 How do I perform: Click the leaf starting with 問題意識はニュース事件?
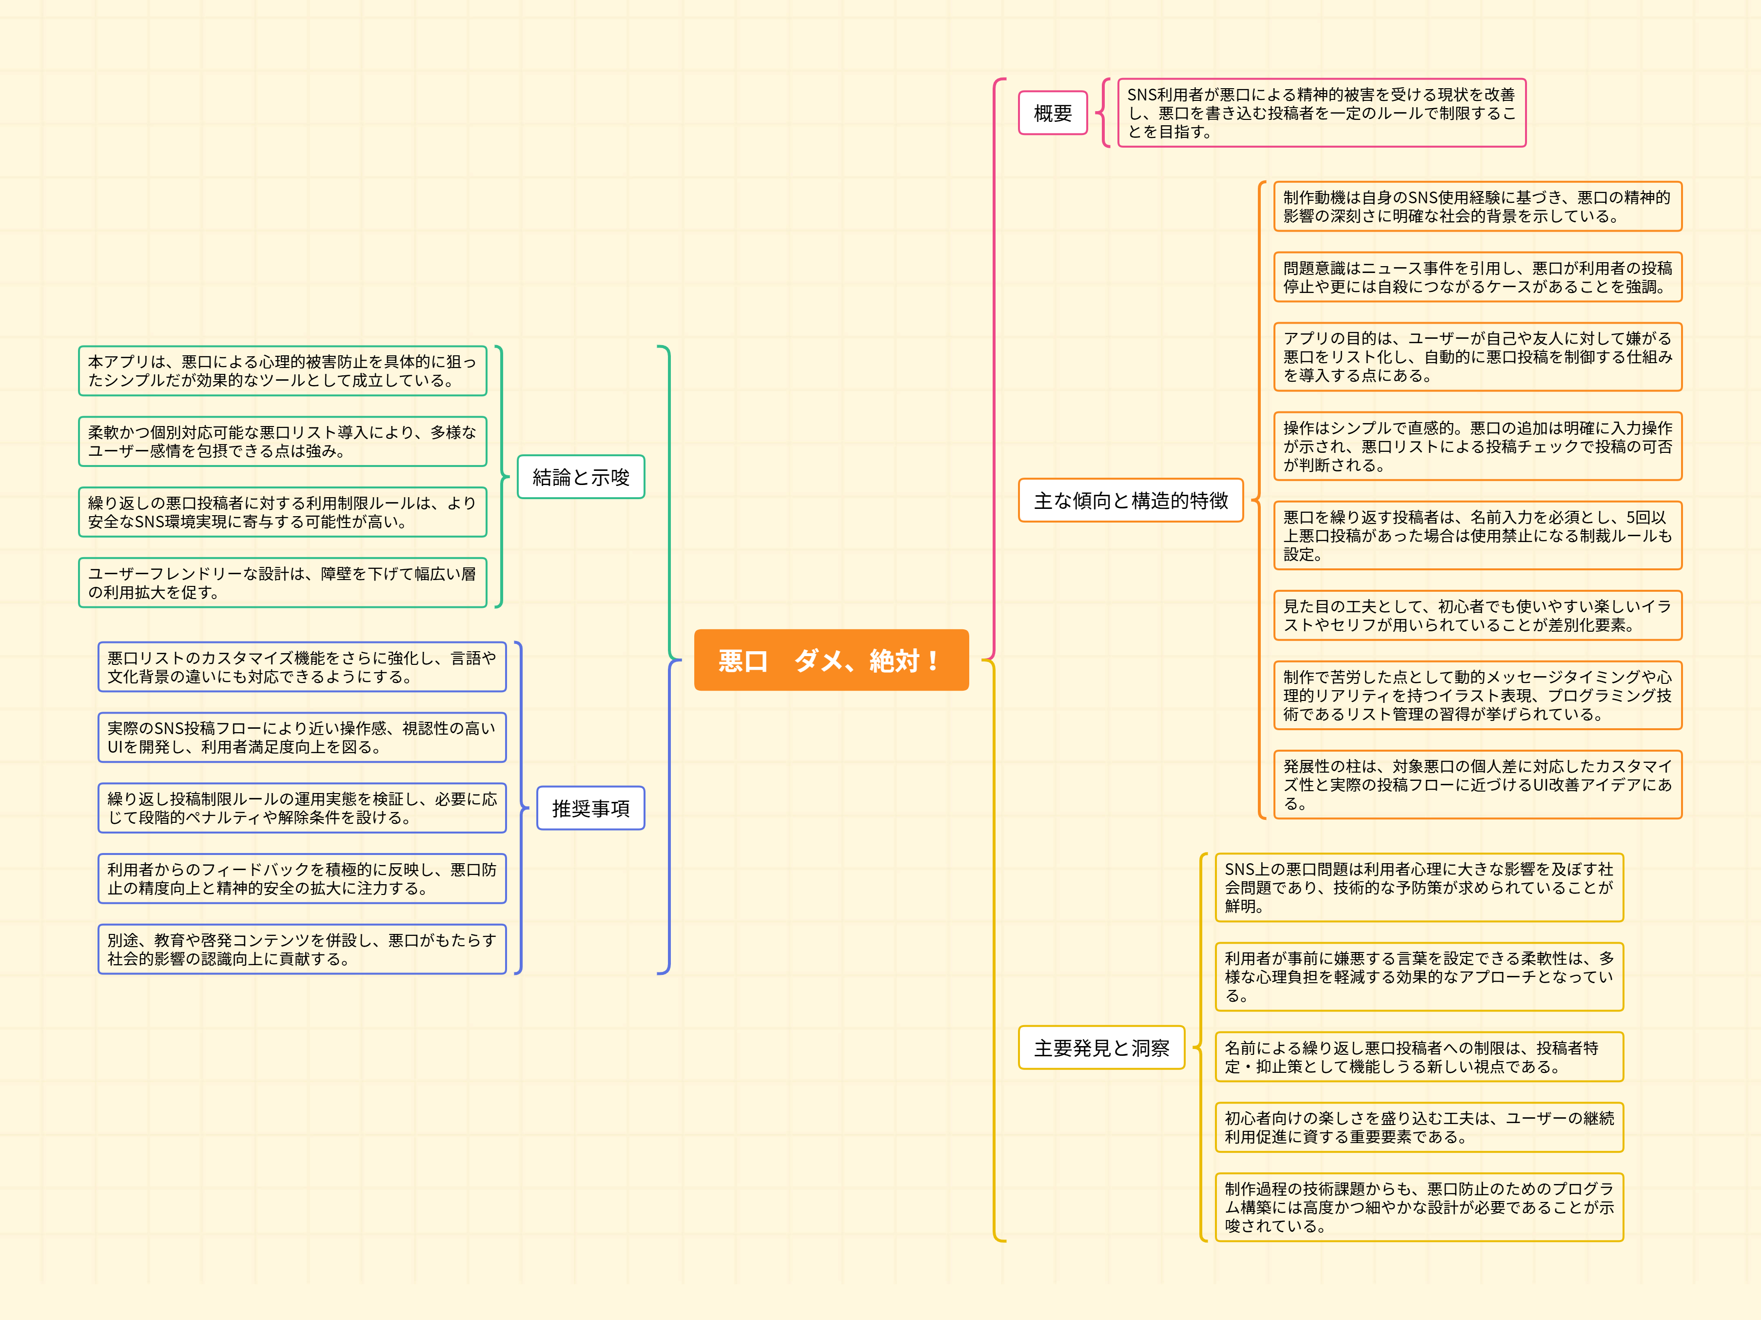click(1477, 277)
